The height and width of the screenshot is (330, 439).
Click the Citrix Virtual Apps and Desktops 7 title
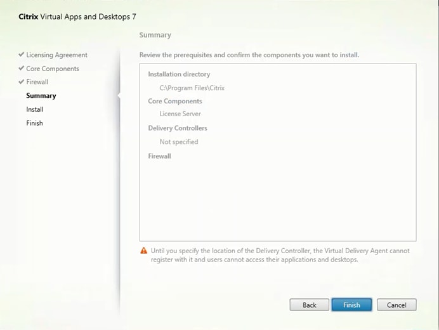click(77, 16)
